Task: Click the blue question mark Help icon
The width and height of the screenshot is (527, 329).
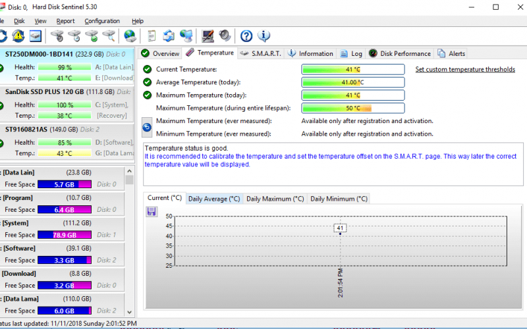Action: 246,36
